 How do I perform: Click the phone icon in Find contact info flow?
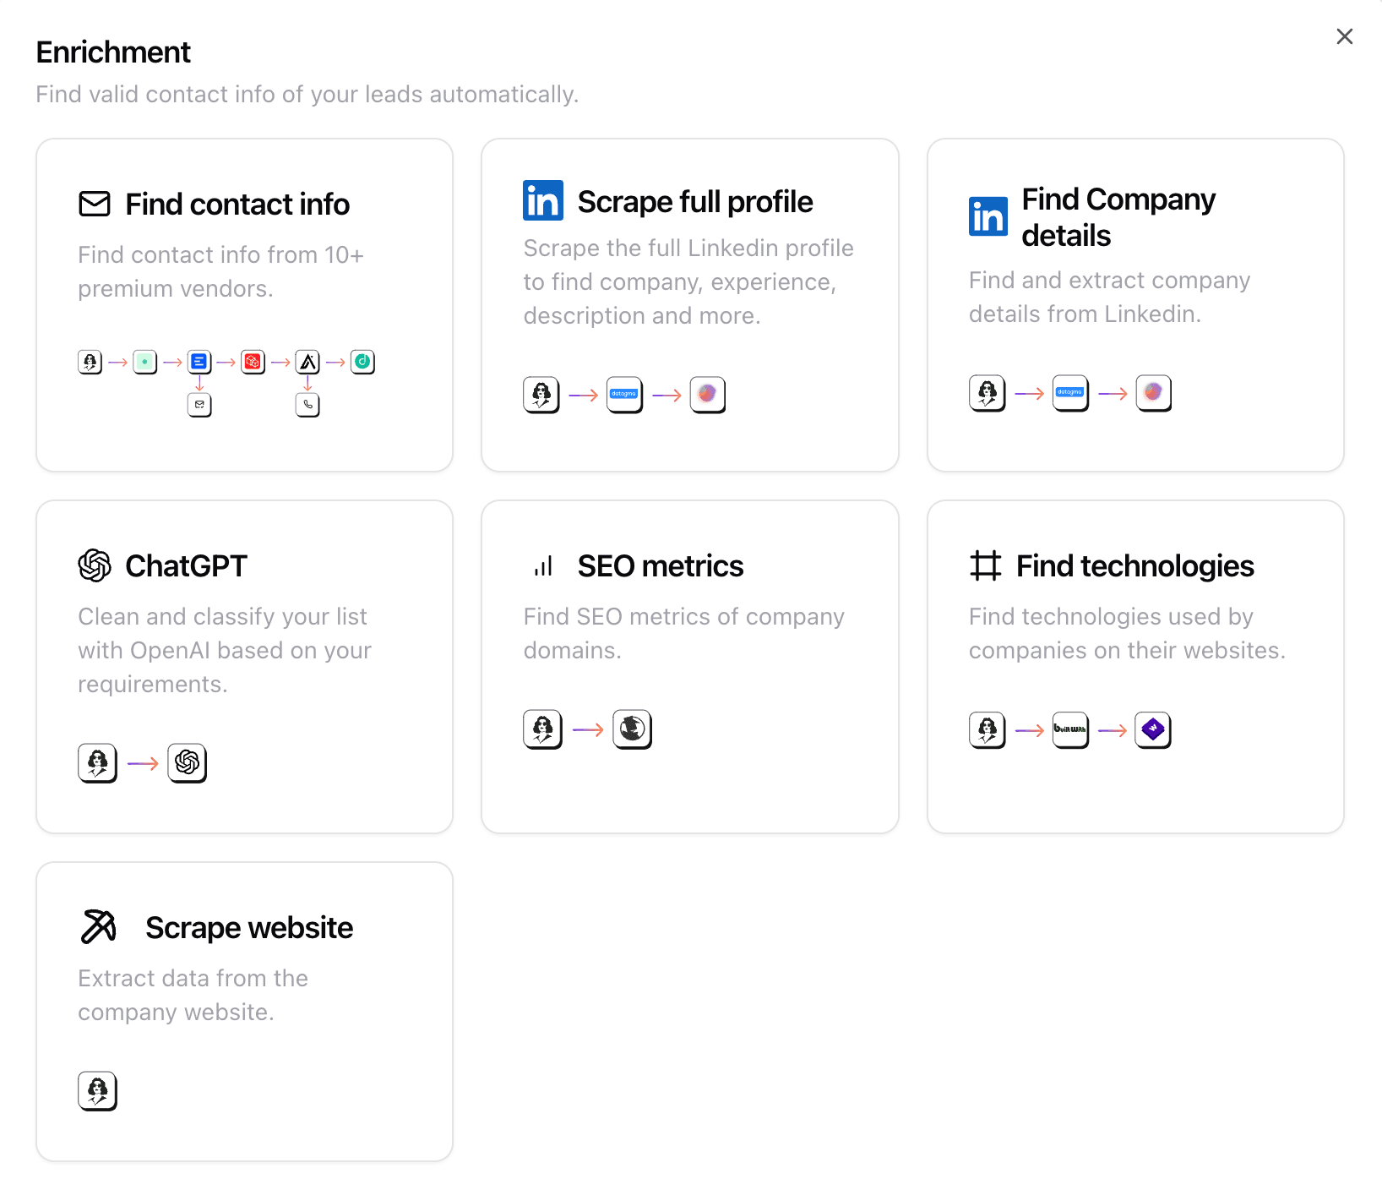coord(307,405)
